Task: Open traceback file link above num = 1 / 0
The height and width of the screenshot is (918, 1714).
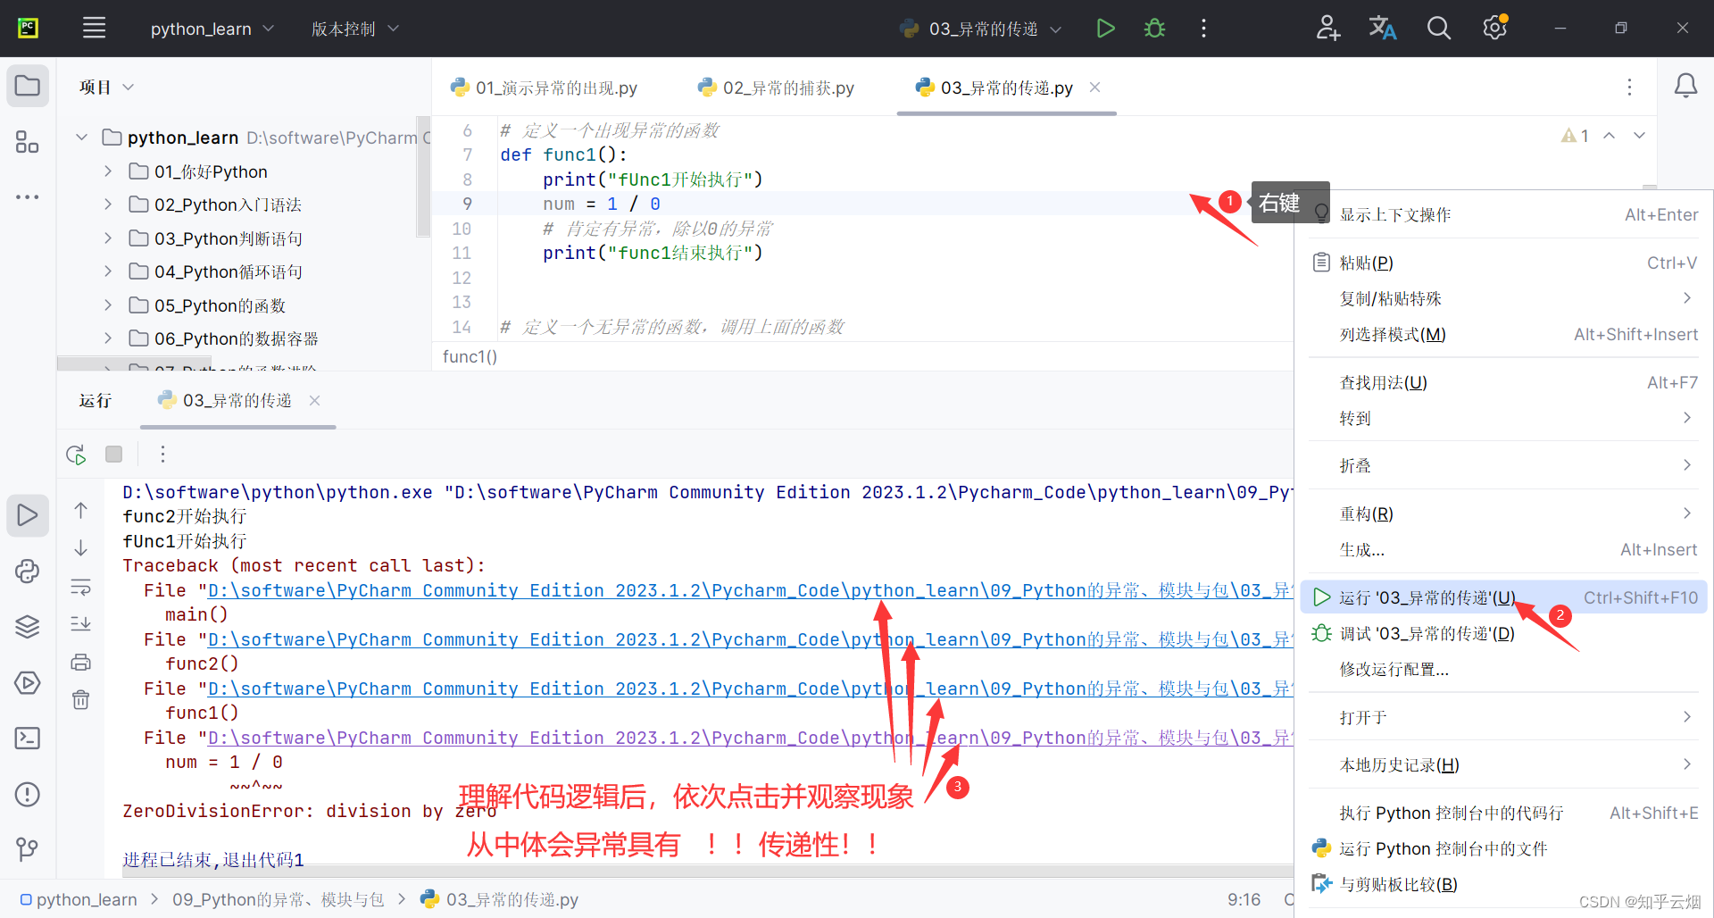Action: click(x=750, y=738)
